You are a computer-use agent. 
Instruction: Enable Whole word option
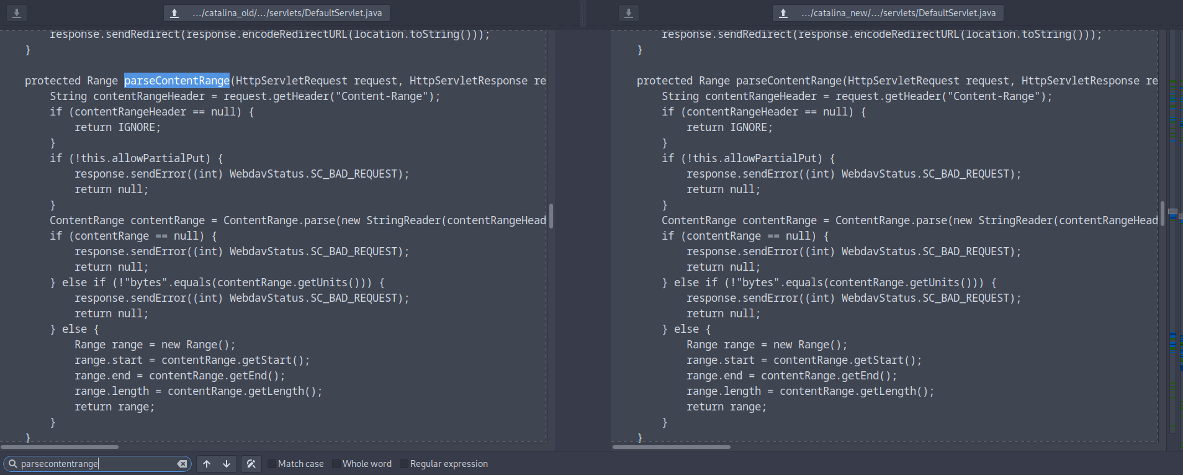click(x=362, y=464)
